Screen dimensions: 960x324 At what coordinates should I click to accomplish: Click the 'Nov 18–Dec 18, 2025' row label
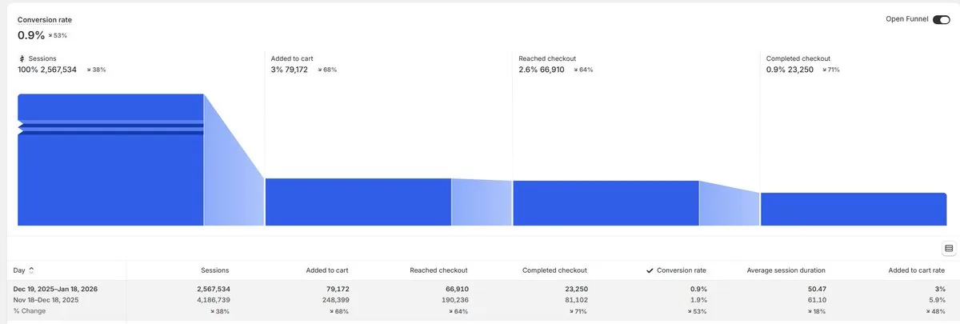[x=46, y=299]
